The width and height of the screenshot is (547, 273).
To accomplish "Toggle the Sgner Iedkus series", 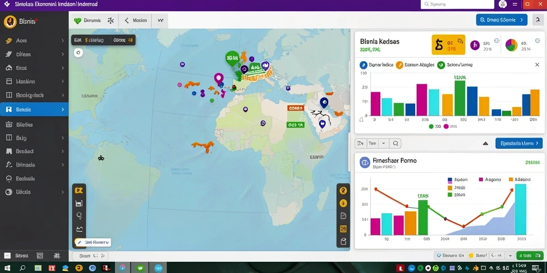I will [x=377, y=65].
